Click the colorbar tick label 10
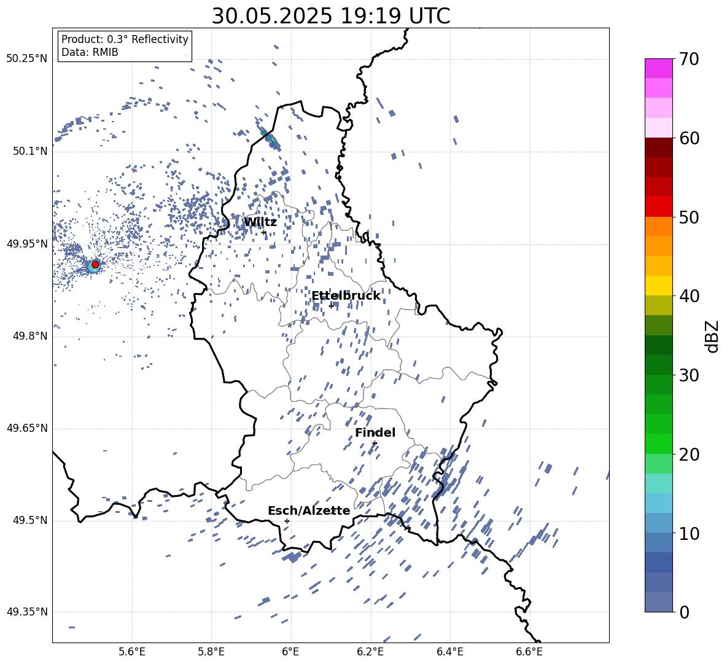 click(x=689, y=534)
